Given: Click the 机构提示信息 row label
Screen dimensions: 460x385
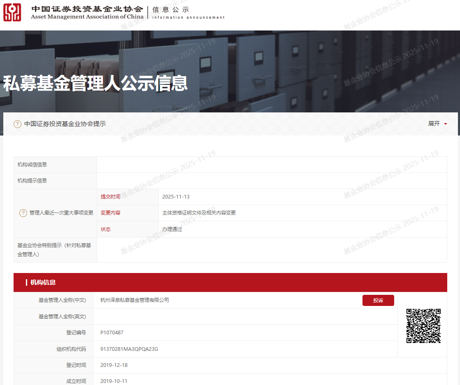Looking at the screenshot, I should click(32, 181).
